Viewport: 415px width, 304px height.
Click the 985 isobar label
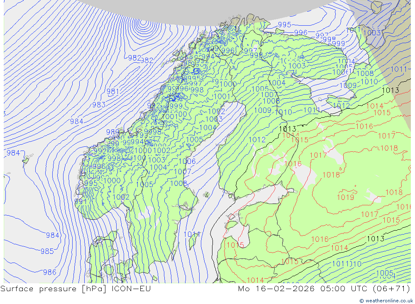[47, 251]
